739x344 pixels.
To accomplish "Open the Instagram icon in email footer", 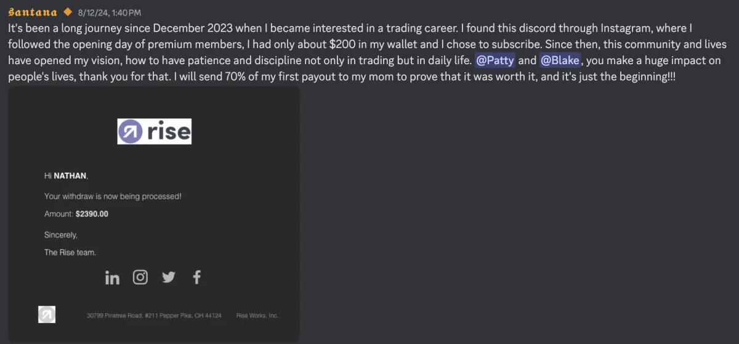I will click(x=140, y=277).
